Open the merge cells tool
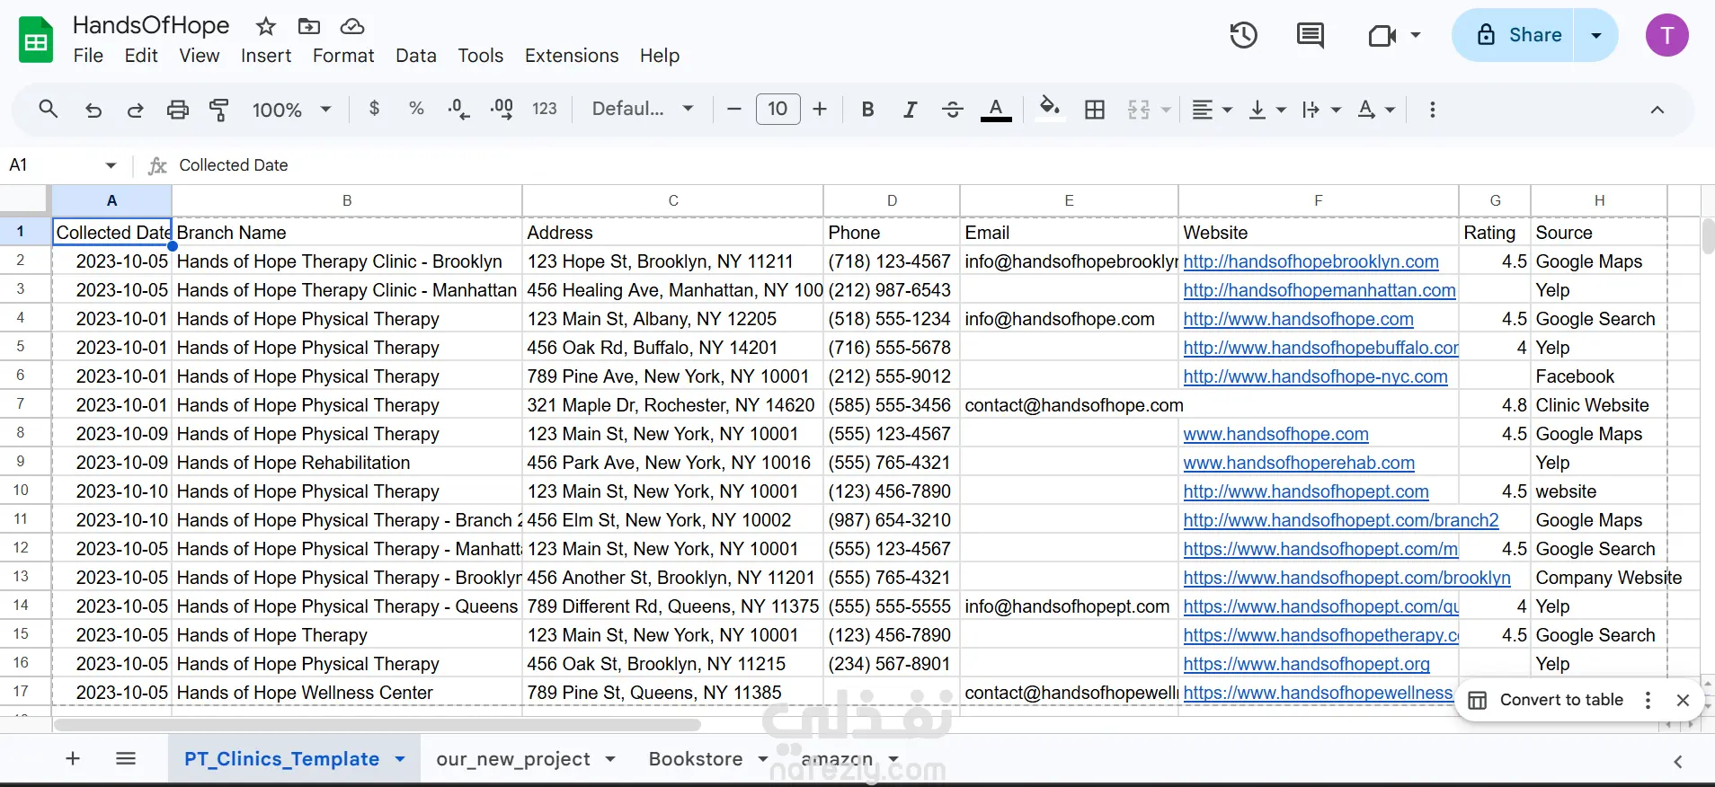The image size is (1715, 787). (1139, 110)
